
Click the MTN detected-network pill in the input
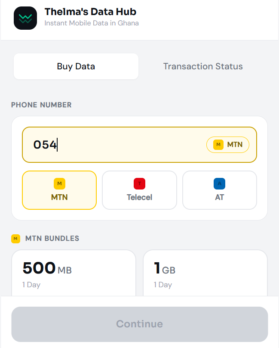(x=228, y=145)
